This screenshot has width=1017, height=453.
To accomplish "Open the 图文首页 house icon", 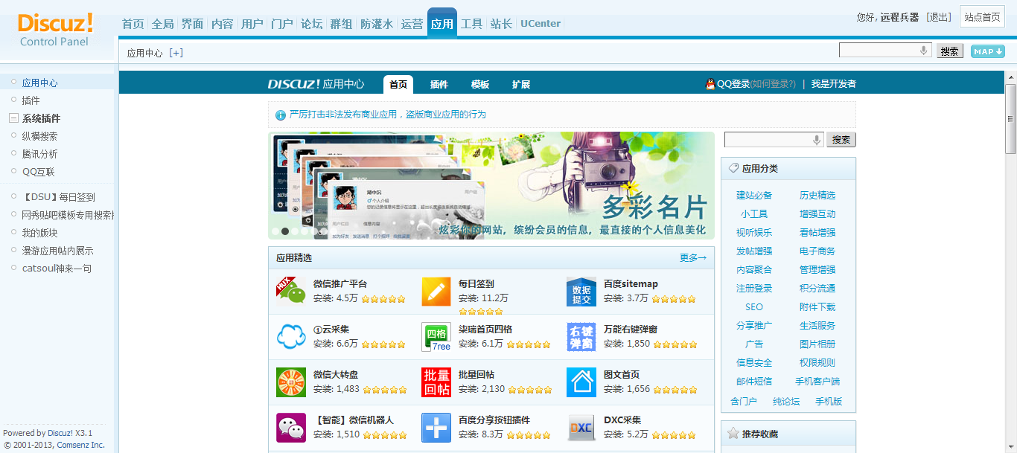I will point(581,382).
